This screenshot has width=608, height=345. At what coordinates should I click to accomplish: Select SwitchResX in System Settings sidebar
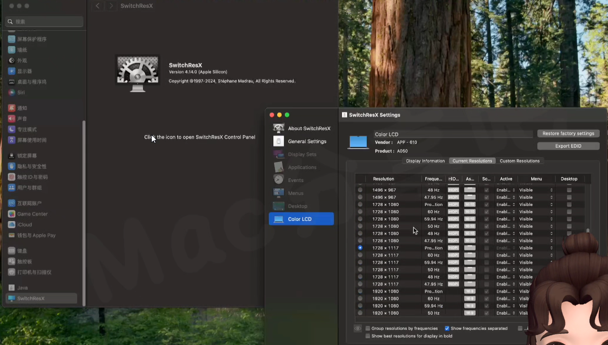tap(41, 298)
